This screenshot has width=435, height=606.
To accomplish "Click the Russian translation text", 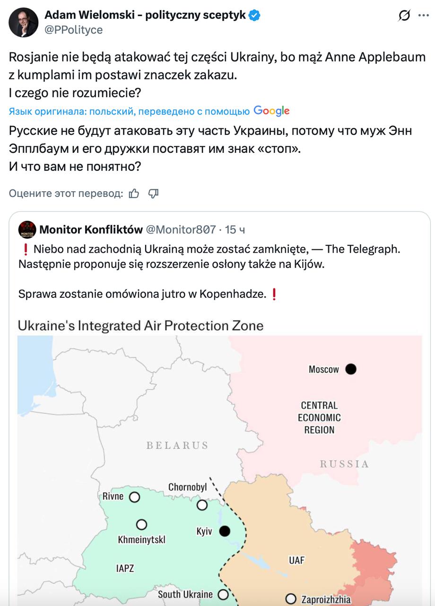I will click(x=210, y=149).
